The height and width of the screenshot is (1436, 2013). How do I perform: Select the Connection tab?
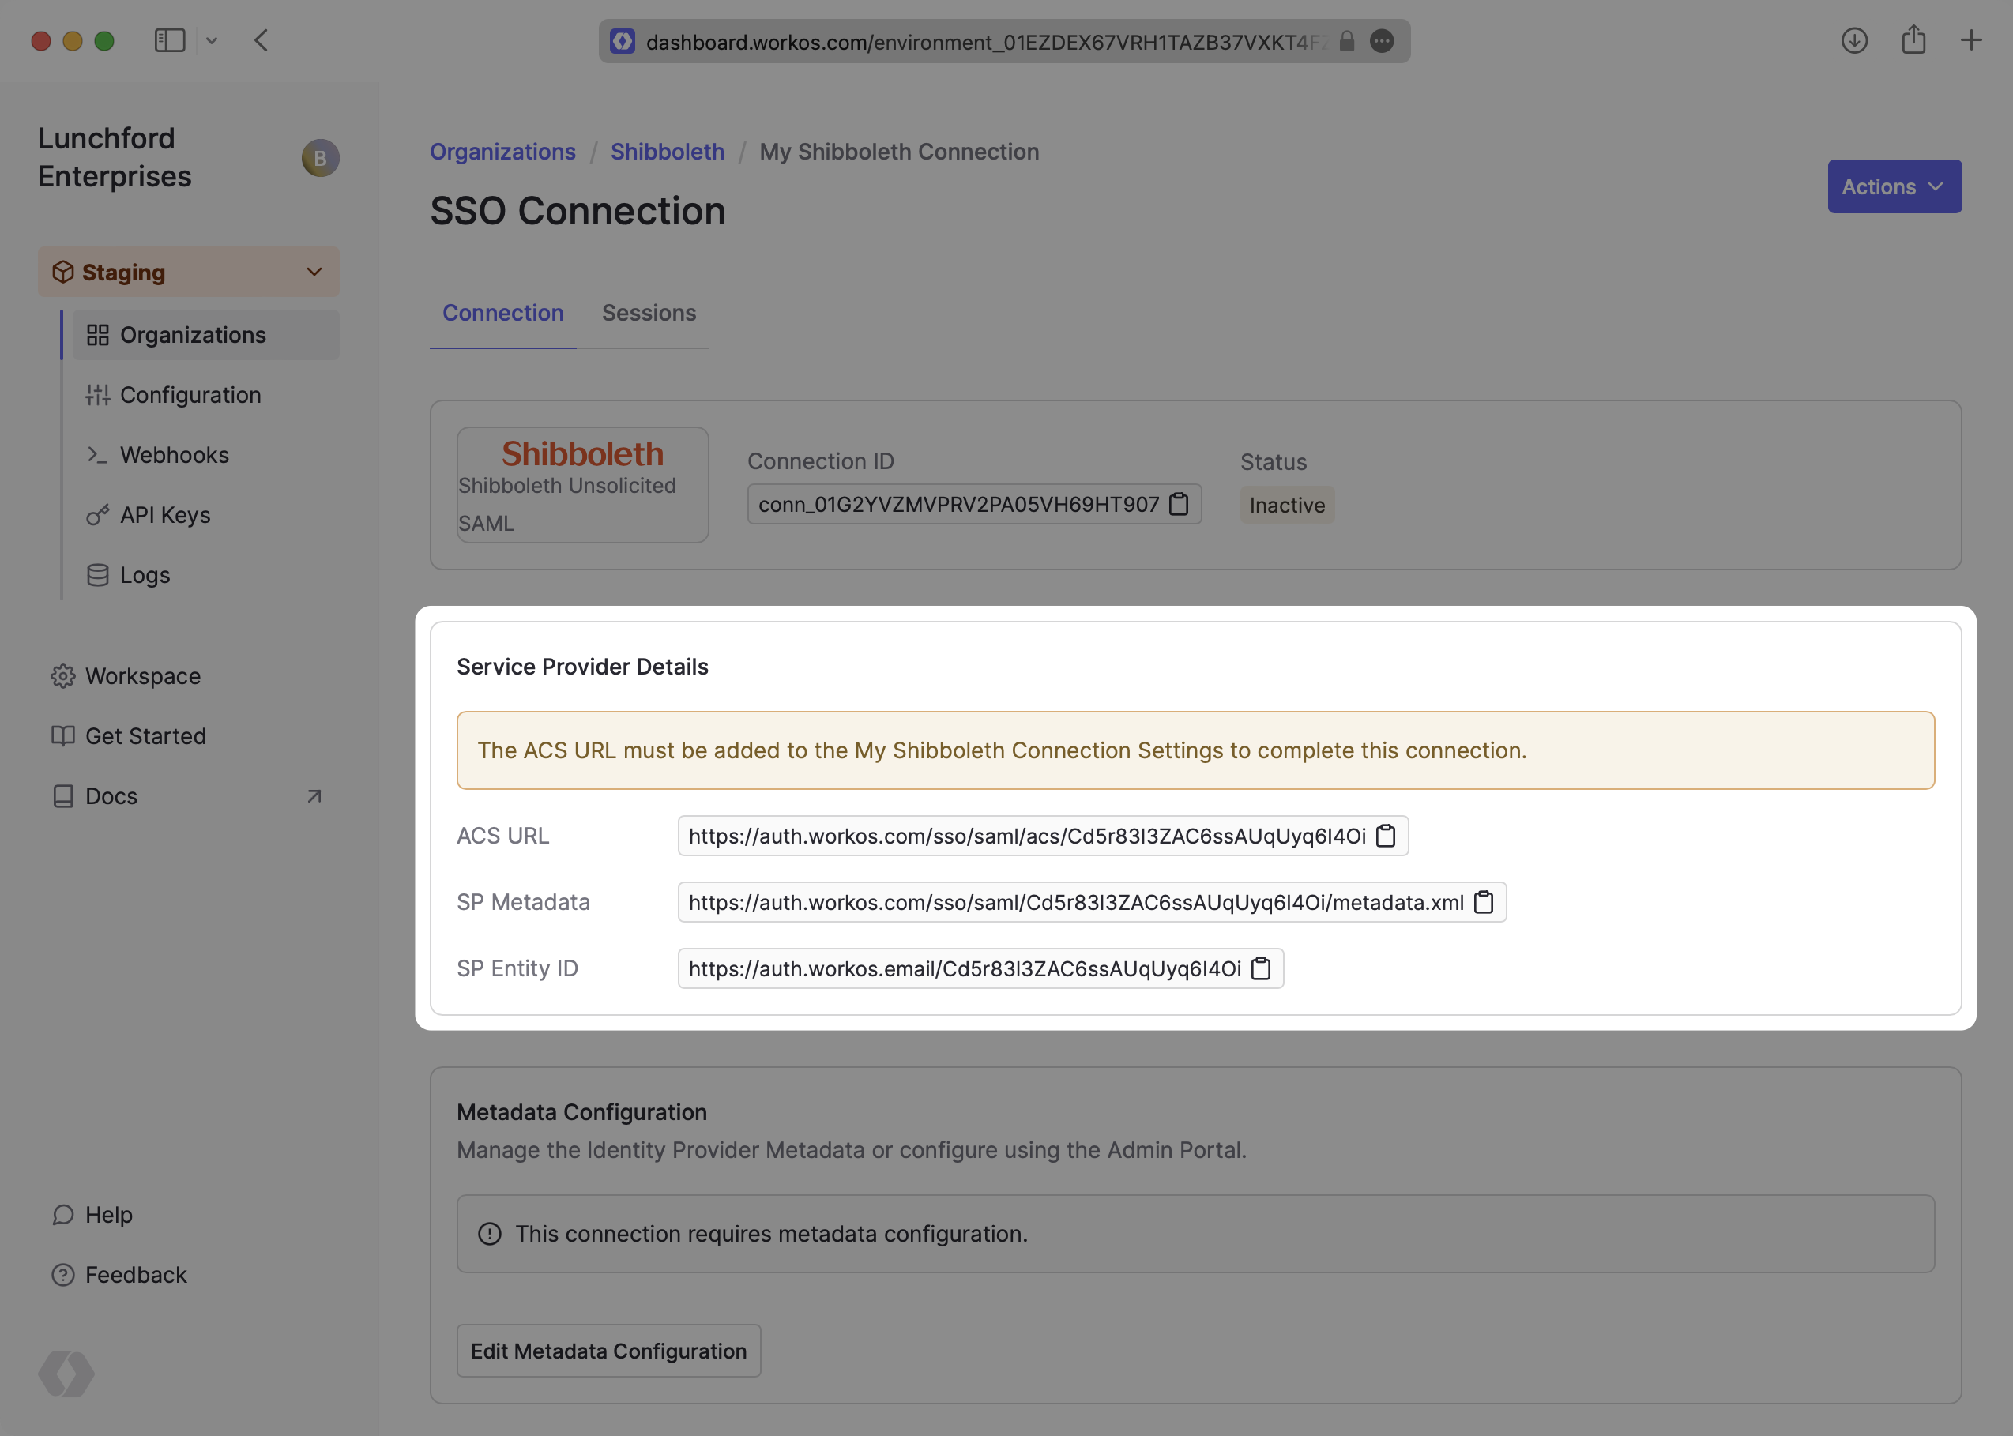pos(502,313)
